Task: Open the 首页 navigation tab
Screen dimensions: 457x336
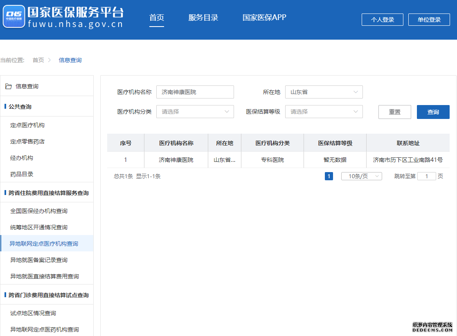Action: coord(157,18)
